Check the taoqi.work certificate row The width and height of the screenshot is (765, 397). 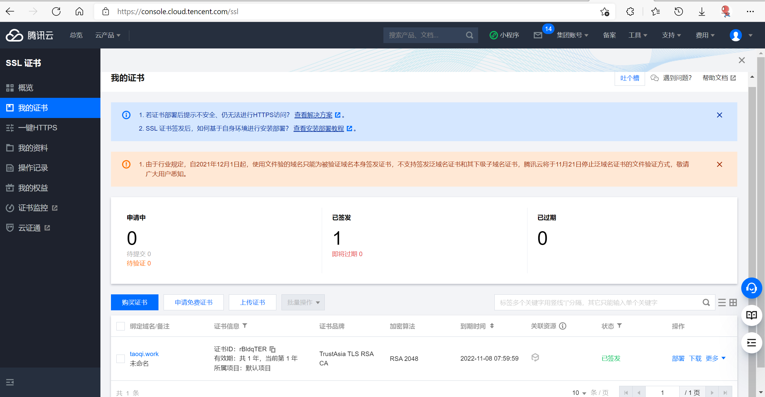121,358
